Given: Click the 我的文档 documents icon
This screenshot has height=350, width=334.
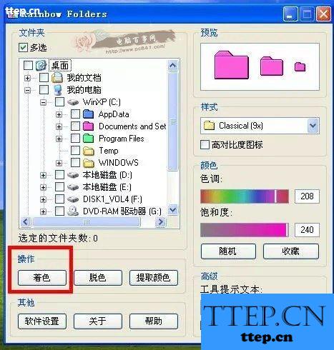Looking at the screenshot, I should 57,78.
